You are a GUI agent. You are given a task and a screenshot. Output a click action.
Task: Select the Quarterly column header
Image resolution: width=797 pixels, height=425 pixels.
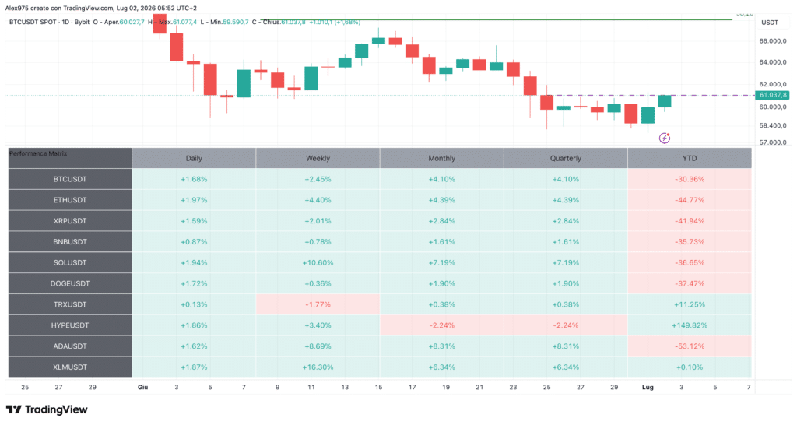click(x=566, y=158)
